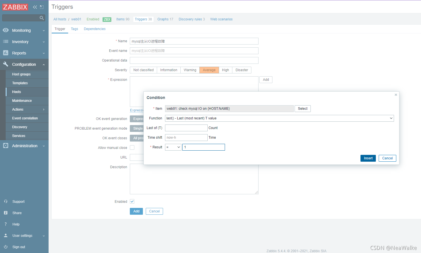The image size is (421, 253).
Task: Expand the Administration menu
Action: (x=44, y=146)
